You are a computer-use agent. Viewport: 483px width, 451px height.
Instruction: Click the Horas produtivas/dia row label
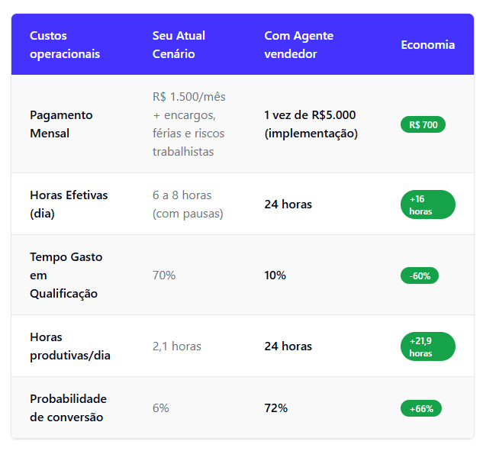[x=70, y=346]
